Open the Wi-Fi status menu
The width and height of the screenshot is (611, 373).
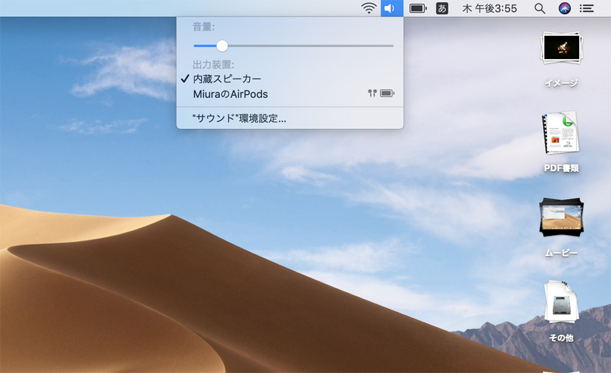point(369,8)
